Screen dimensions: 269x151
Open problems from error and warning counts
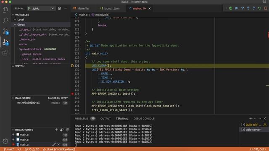[x=32, y=149]
